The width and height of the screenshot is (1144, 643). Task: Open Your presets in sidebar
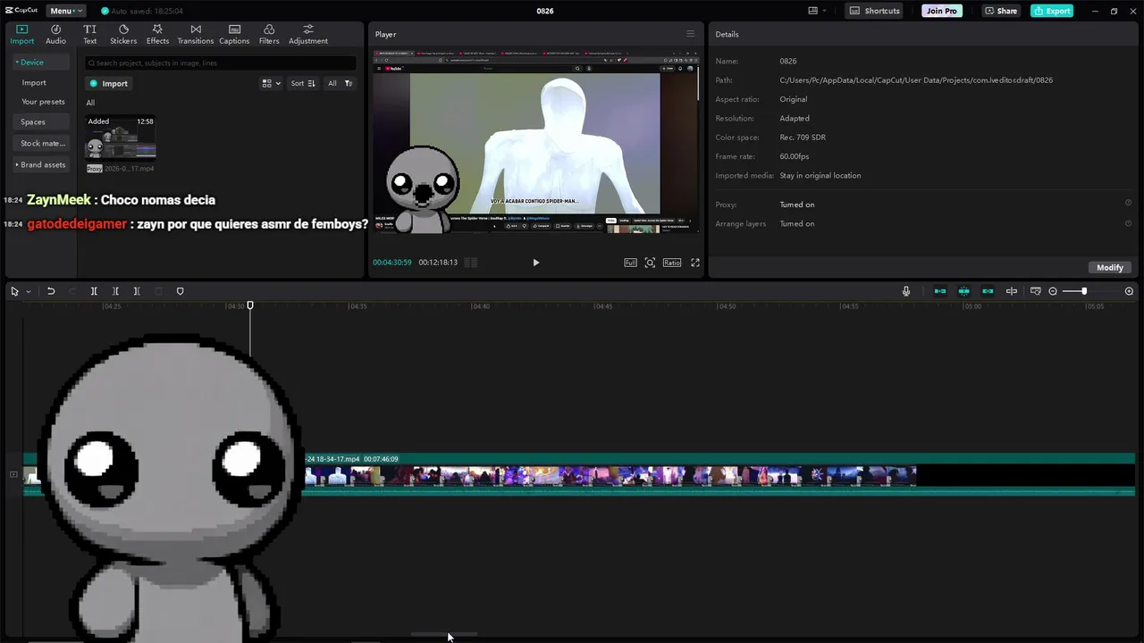43,102
